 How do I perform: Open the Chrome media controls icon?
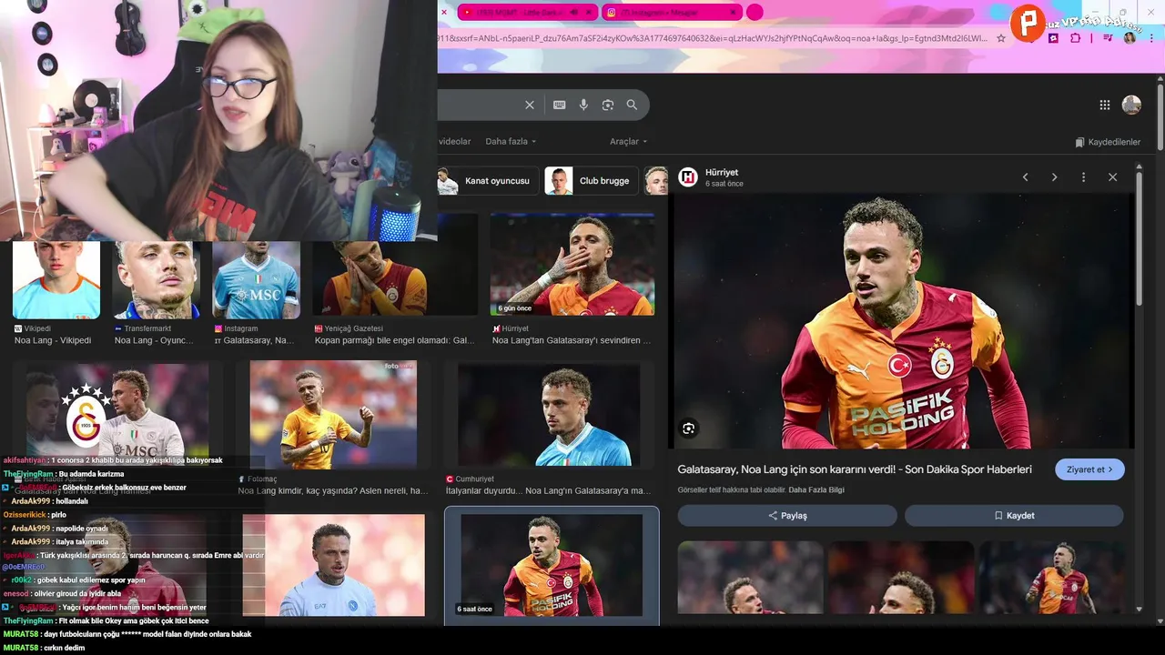[x=1107, y=38]
